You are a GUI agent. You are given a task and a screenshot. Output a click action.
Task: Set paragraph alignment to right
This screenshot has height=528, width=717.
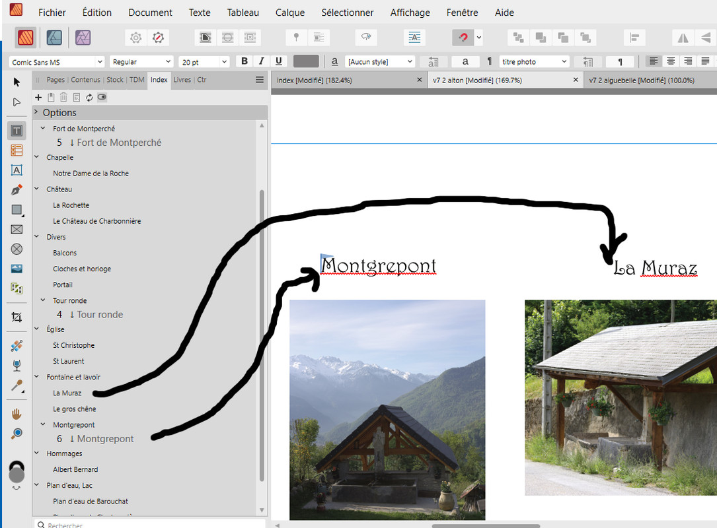click(688, 61)
